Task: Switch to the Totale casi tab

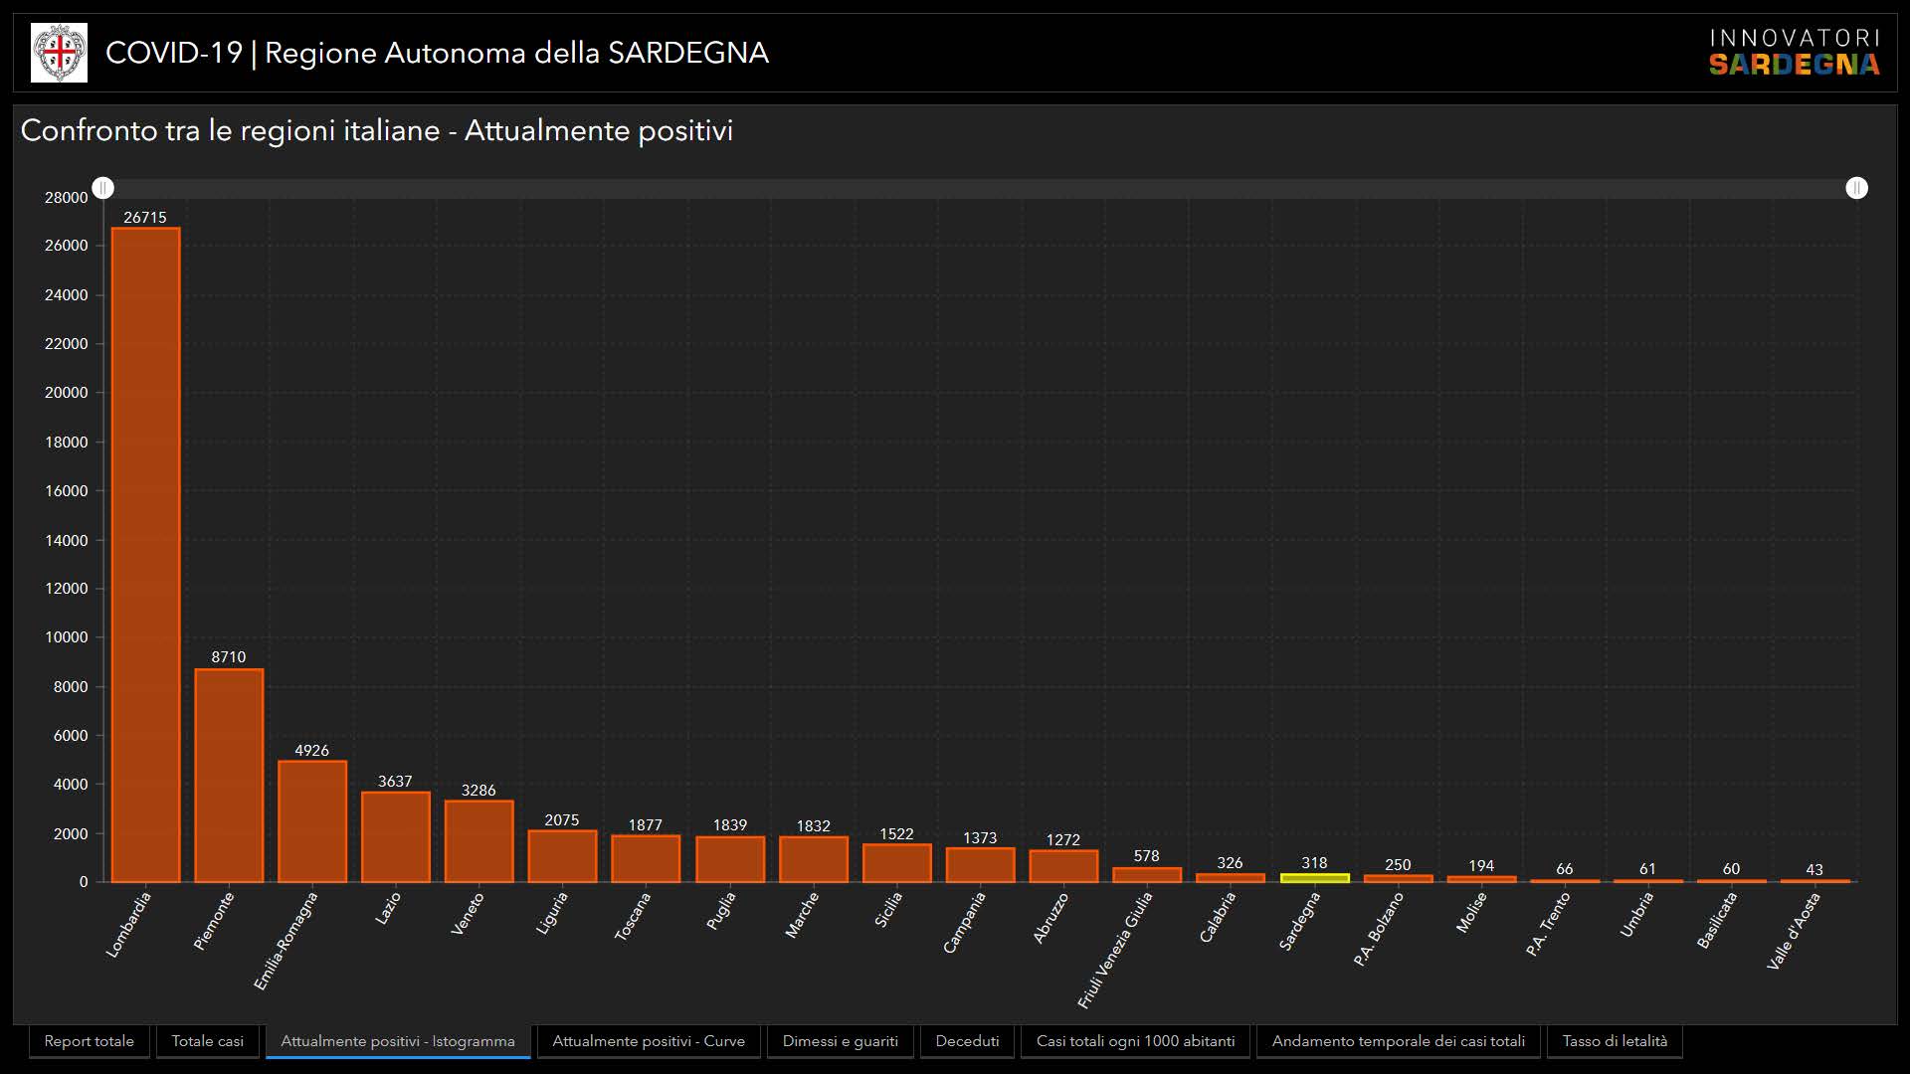Action: [207, 1041]
